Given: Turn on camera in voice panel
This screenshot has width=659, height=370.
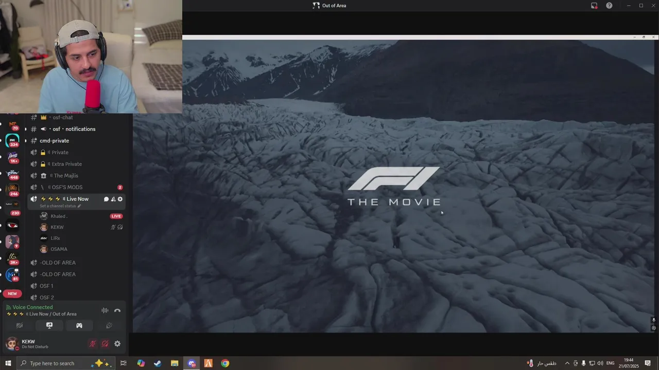Looking at the screenshot, I should [x=20, y=325].
